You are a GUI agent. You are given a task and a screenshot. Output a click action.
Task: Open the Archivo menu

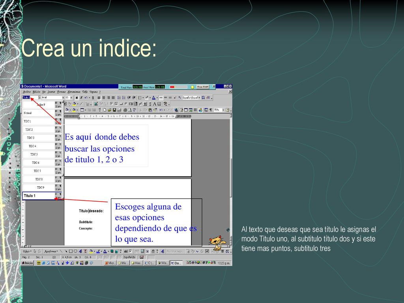tap(27, 92)
